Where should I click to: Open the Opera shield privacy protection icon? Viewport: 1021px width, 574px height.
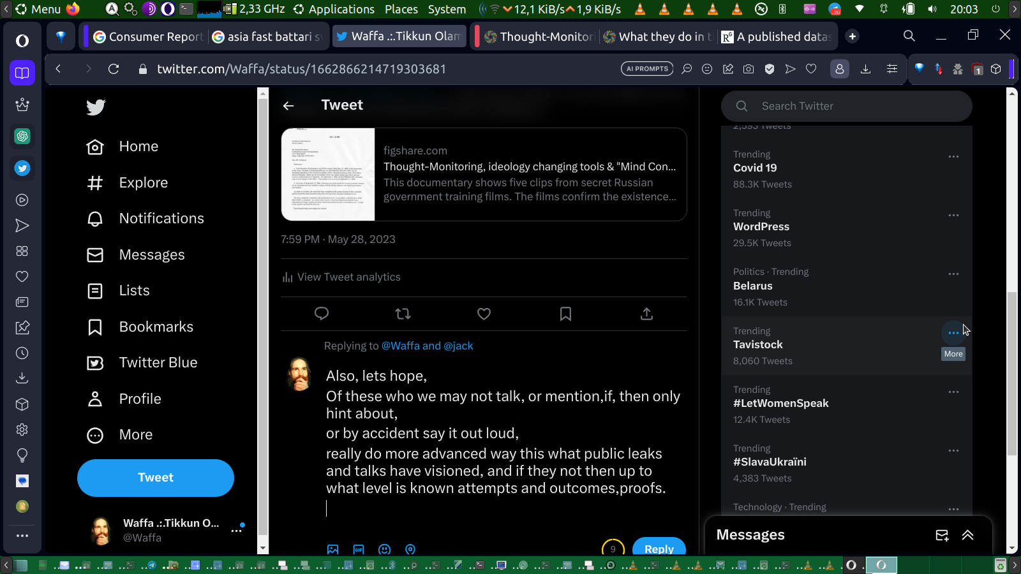coord(770,69)
